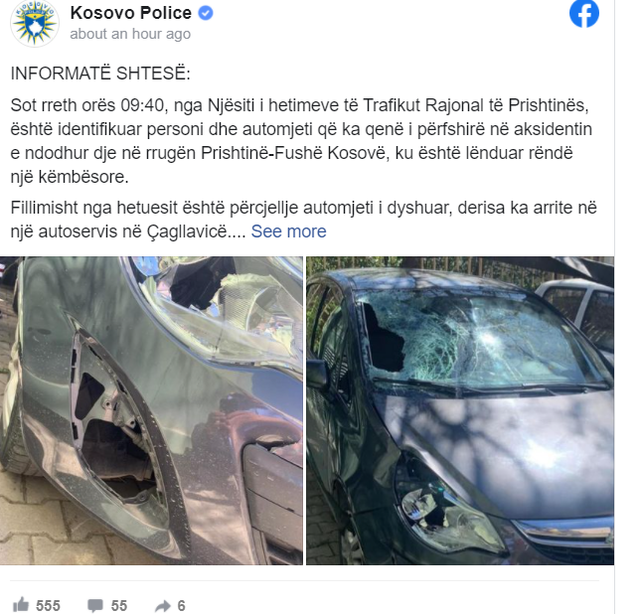
Task: Click the Kosovo Police profile avatar
Action: coord(35,24)
